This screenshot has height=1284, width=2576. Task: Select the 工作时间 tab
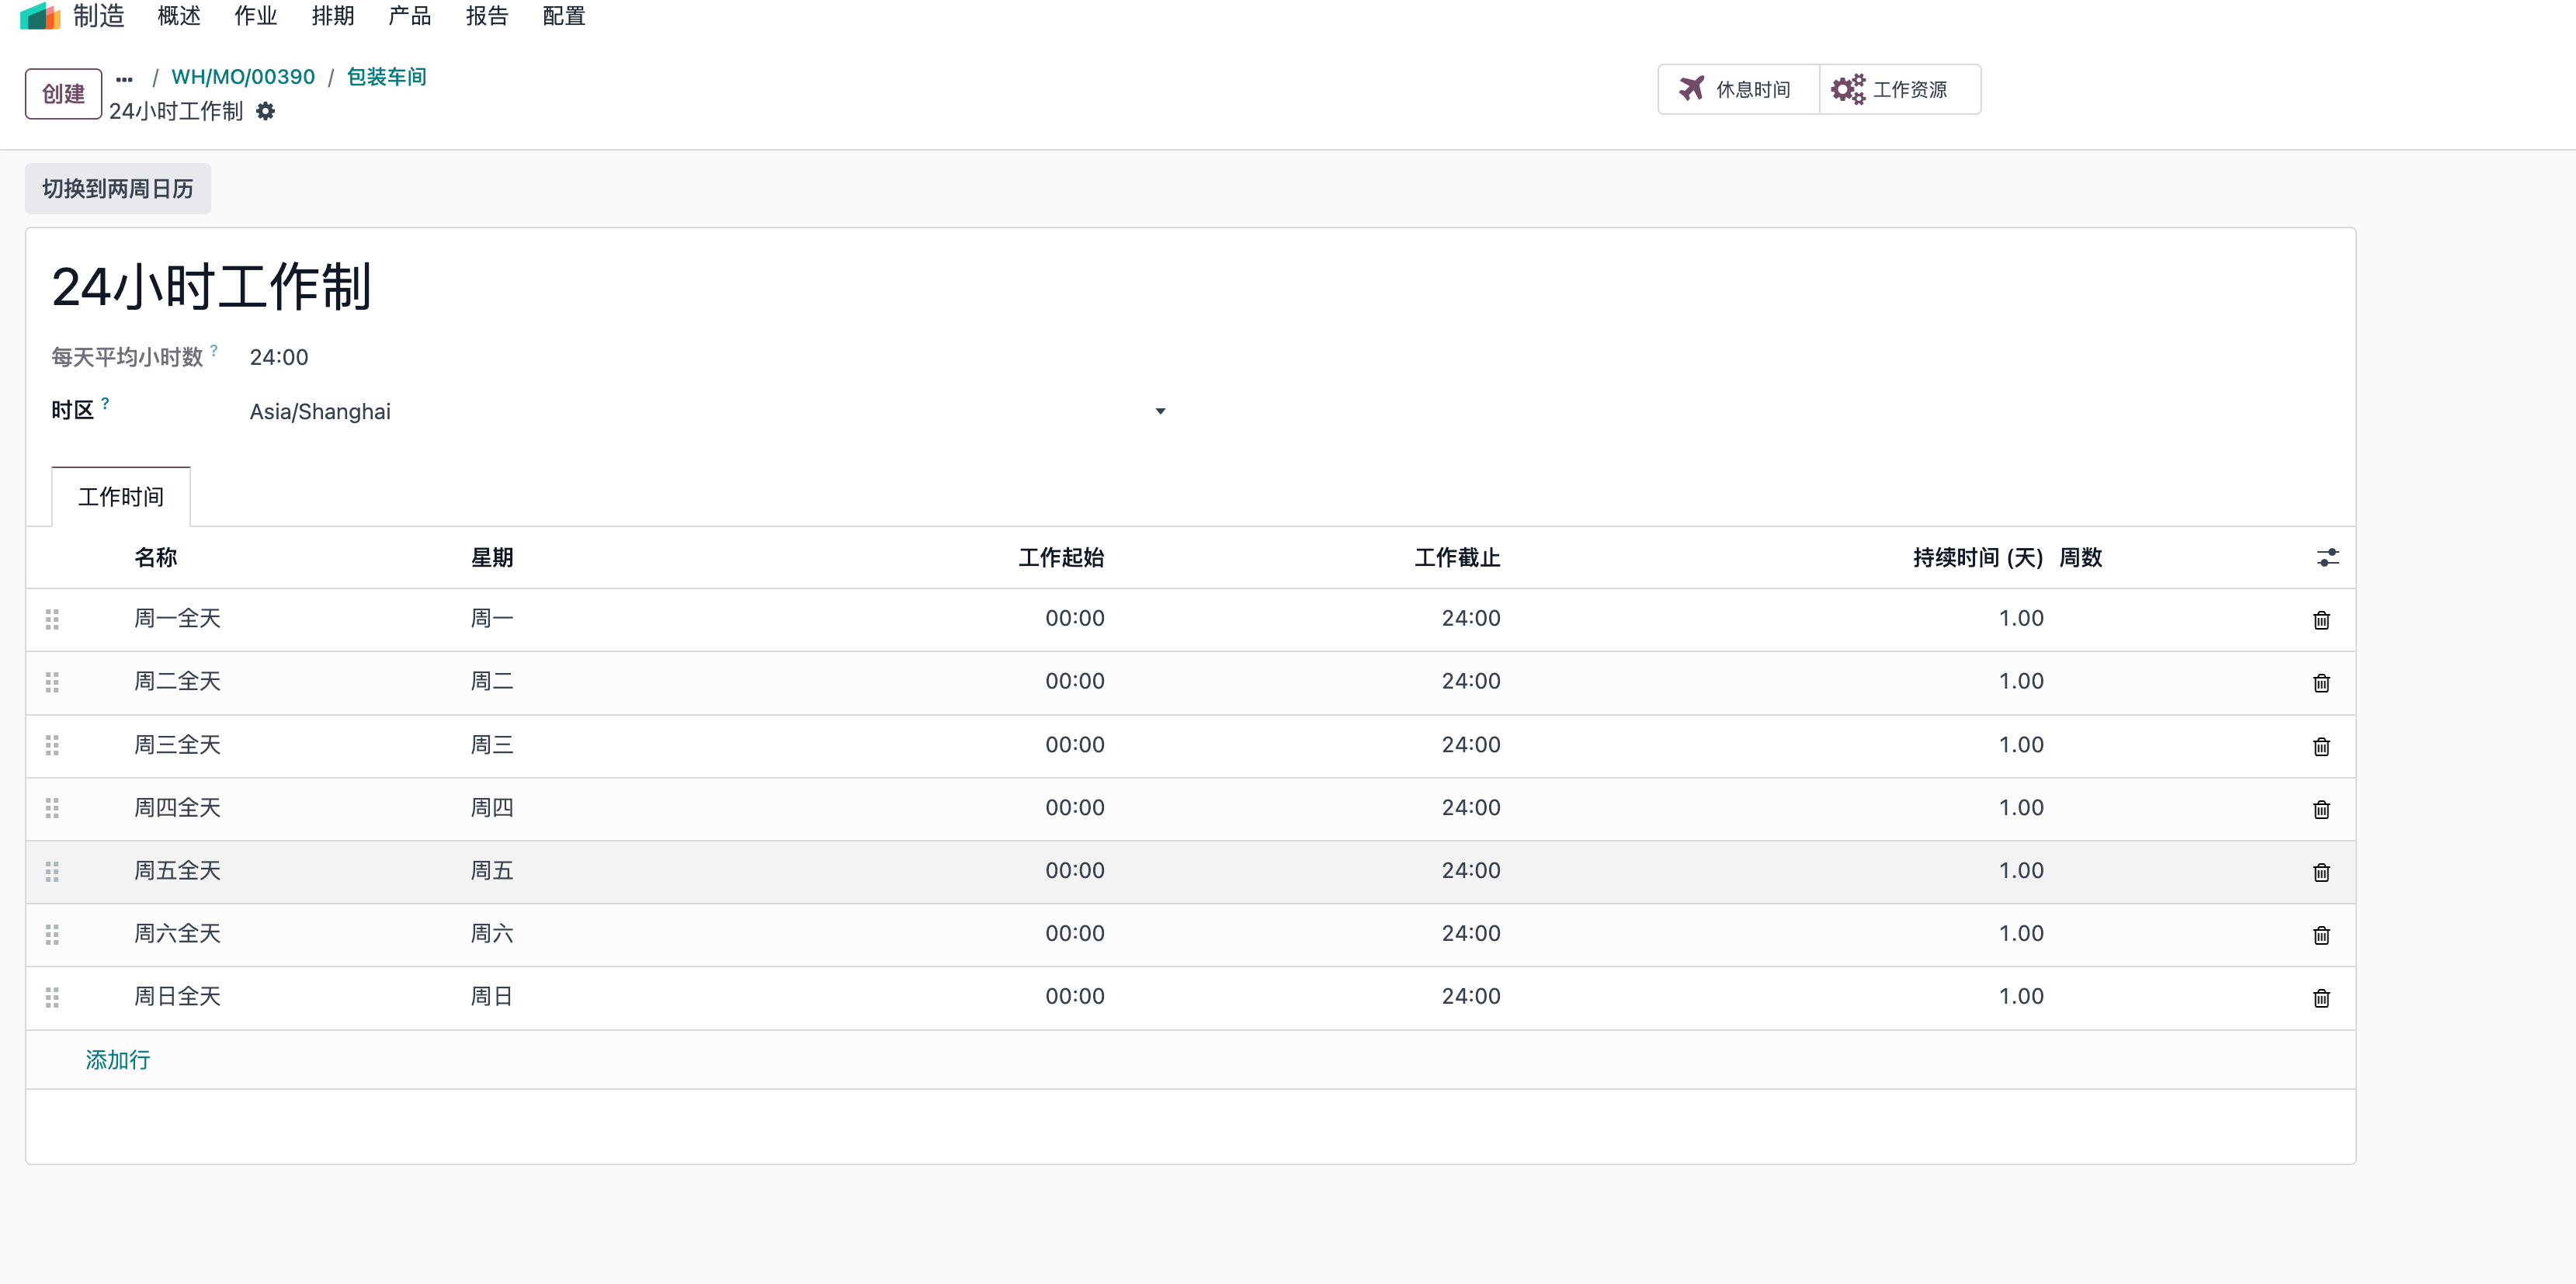coord(121,496)
